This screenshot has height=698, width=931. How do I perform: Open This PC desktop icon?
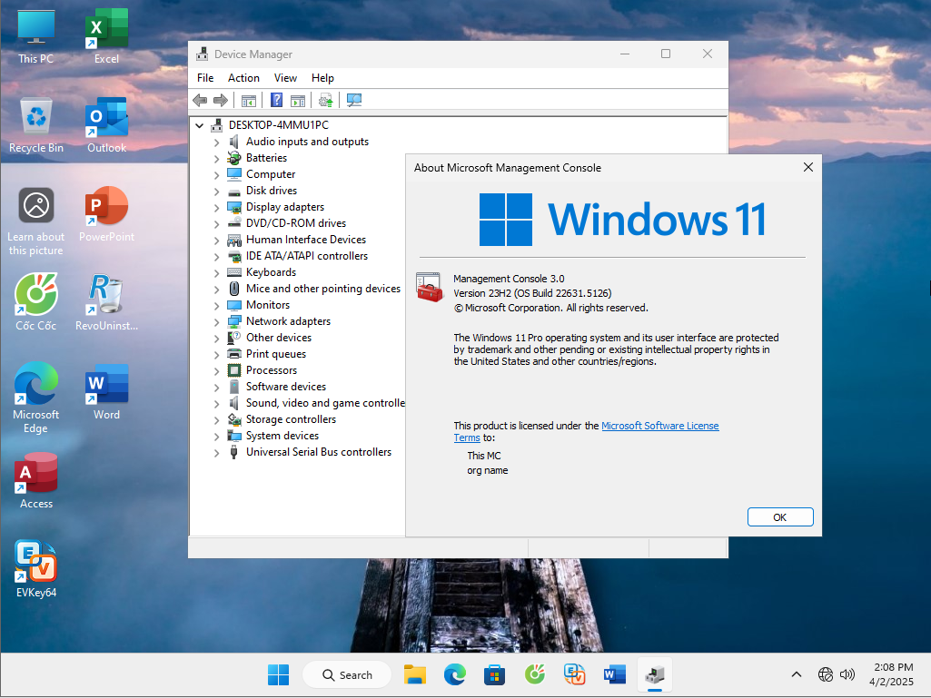coord(36,37)
